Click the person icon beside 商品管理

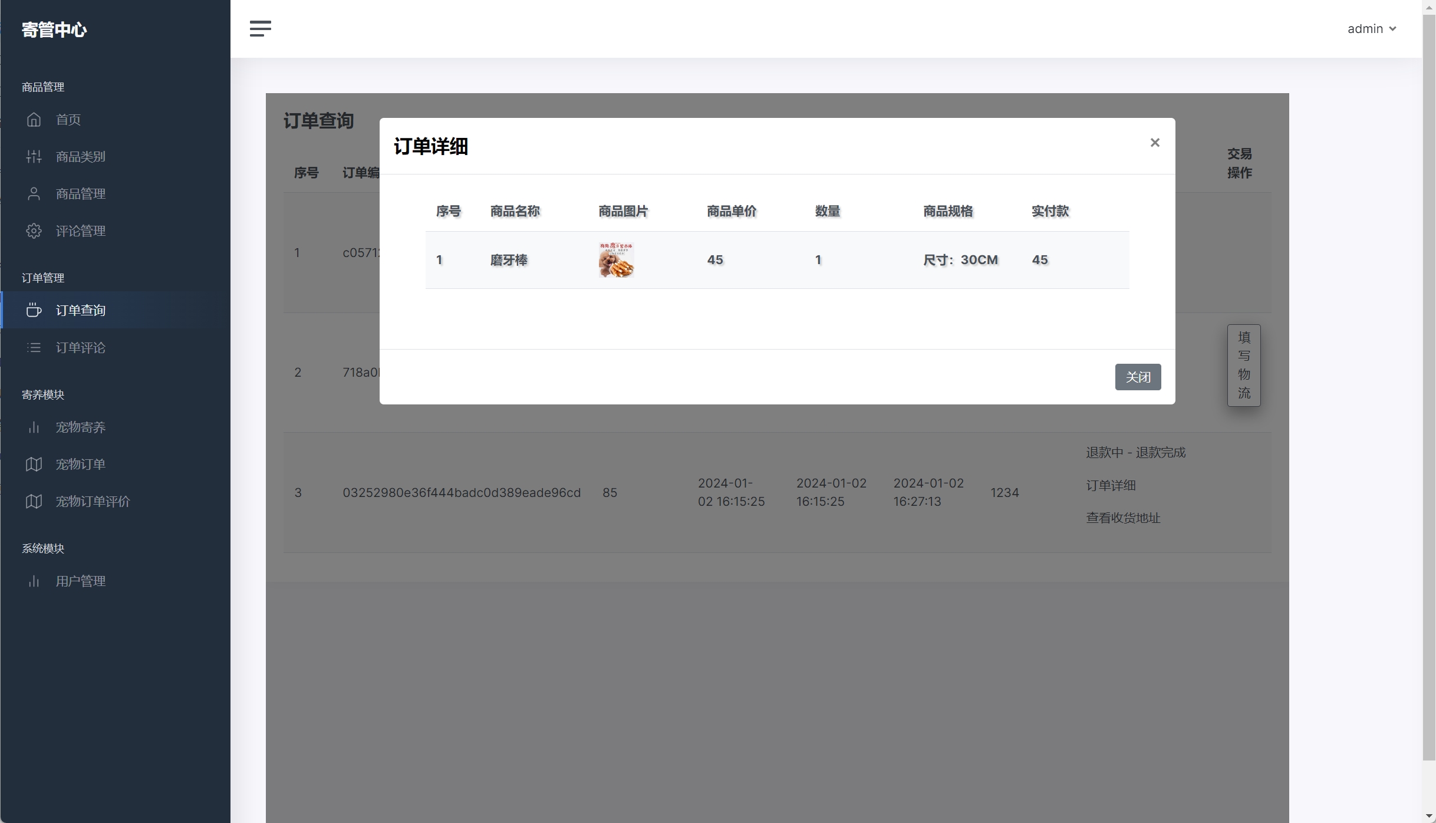pos(34,194)
